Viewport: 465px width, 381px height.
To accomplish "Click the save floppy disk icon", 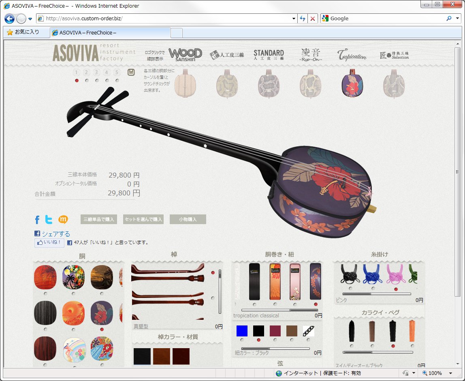I will pyautogui.click(x=131, y=72).
